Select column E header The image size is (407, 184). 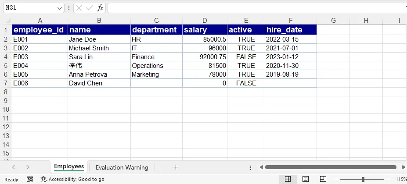coord(246,21)
